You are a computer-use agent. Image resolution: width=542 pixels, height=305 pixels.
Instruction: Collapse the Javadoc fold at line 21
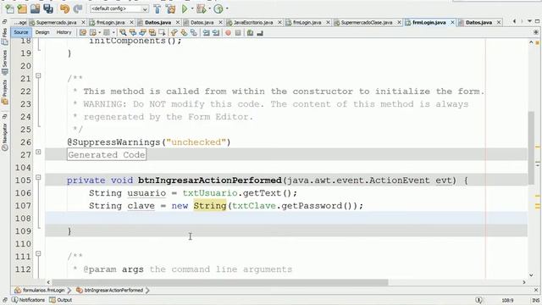(x=38, y=75)
